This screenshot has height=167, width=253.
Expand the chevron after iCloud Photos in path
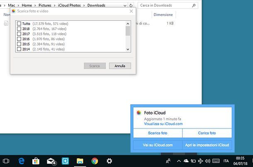84,5
